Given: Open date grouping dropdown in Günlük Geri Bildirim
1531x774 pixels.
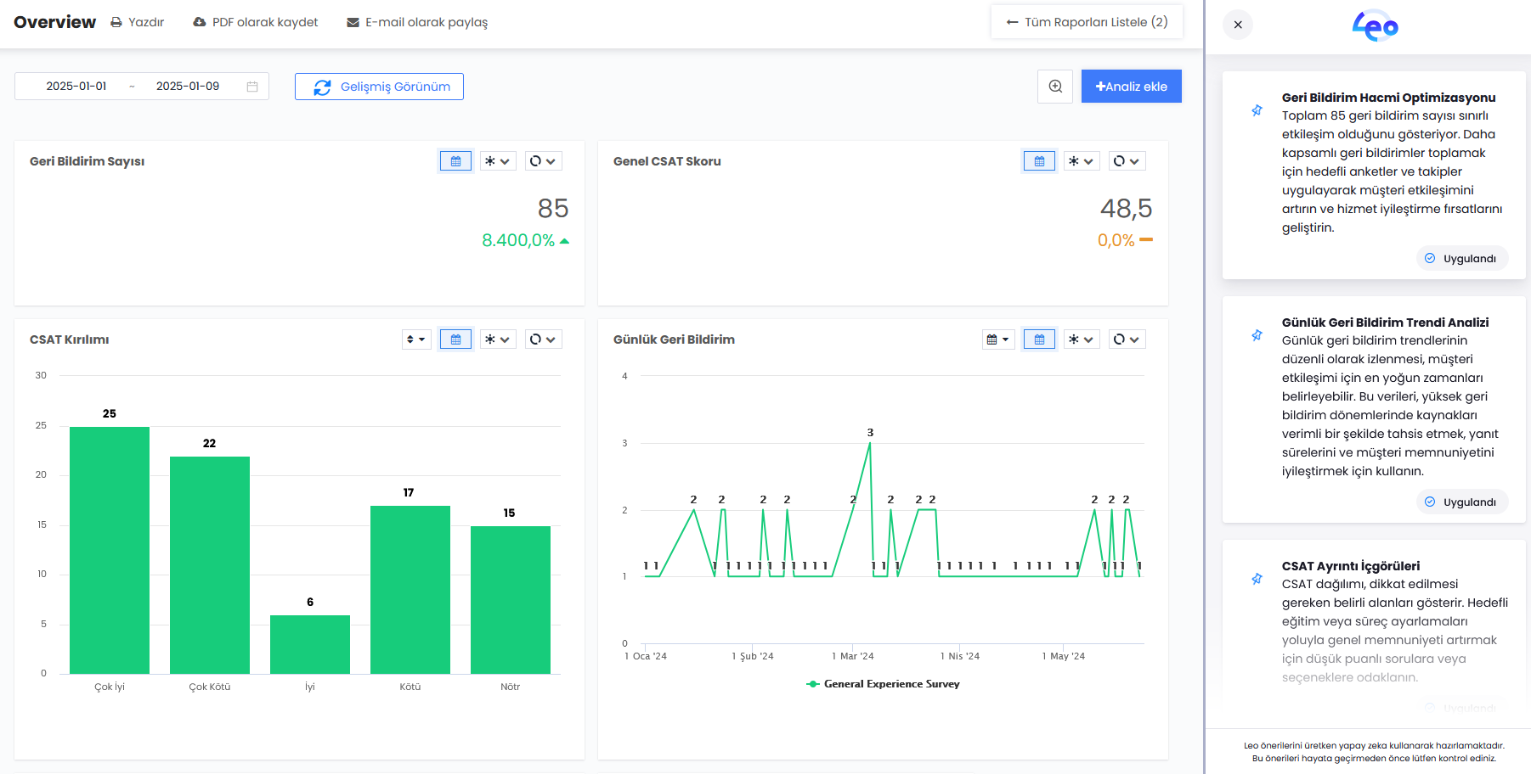Looking at the screenshot, I should coord(997,339).
